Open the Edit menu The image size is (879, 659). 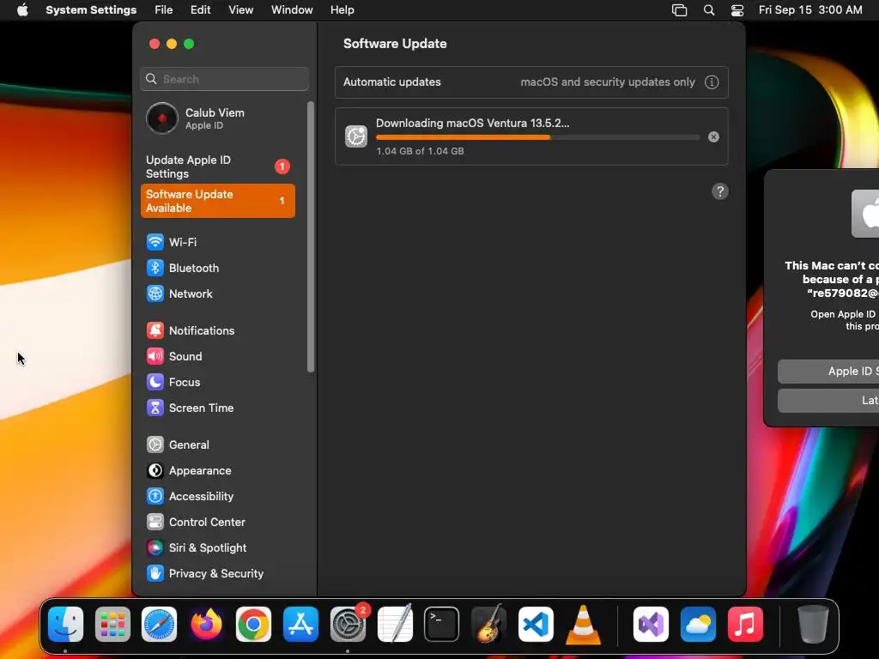[x=201, y=10]
